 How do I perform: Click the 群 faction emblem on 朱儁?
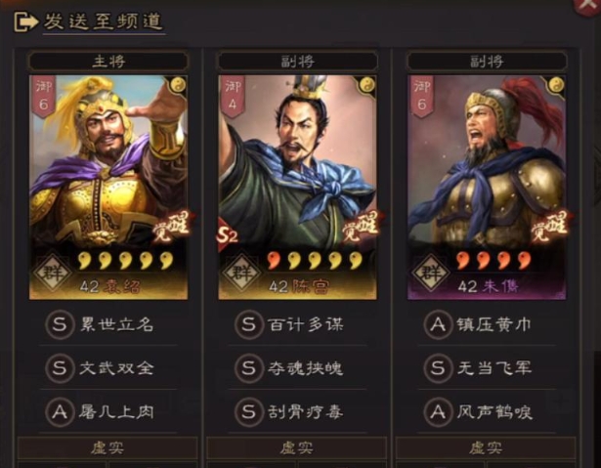pos(431,273)
